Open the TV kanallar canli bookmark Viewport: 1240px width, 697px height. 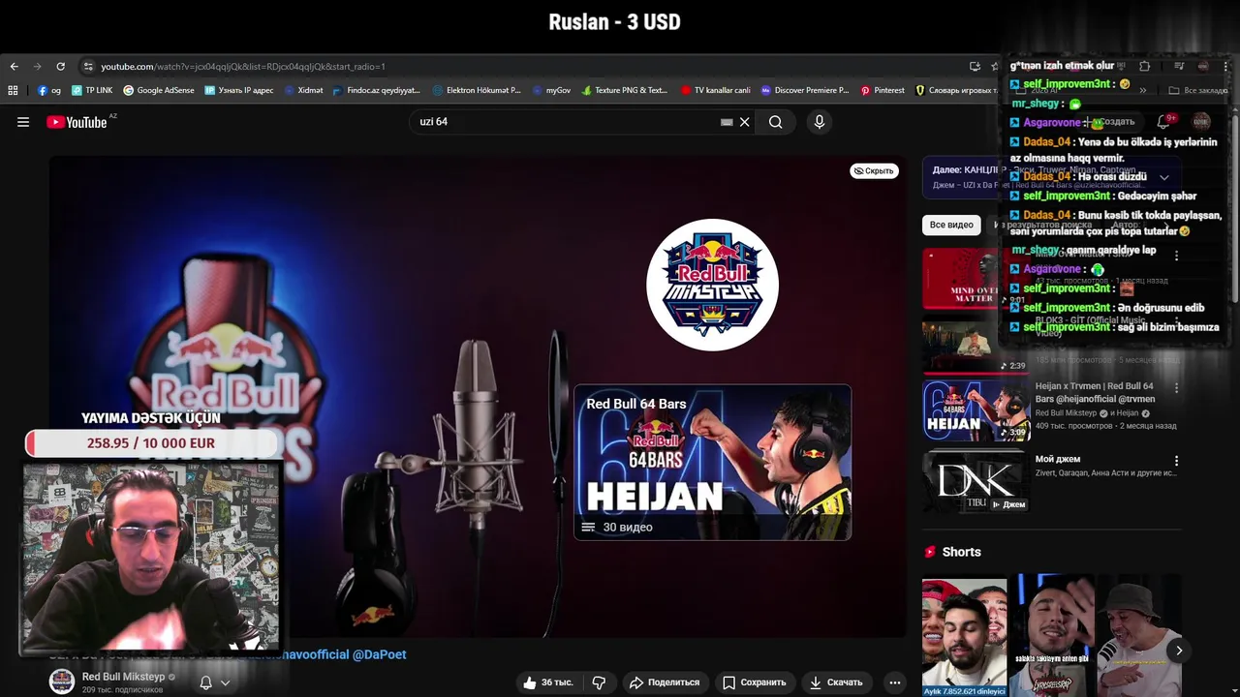(x=716, y=90)
